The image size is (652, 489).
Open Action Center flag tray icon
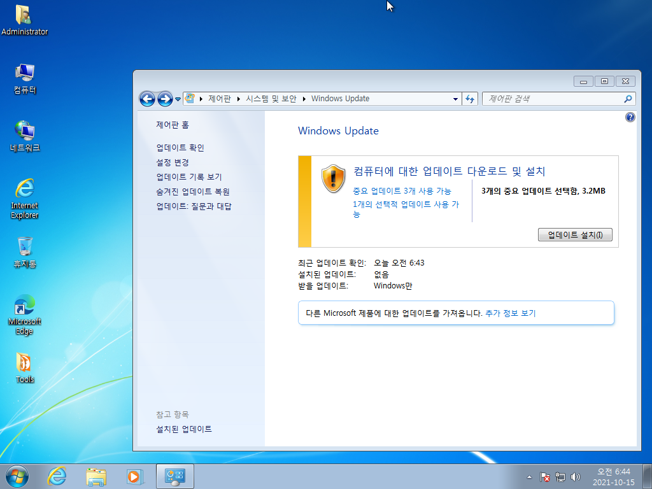tap(545, 477)
